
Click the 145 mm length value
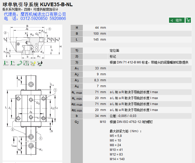[99, 40]
